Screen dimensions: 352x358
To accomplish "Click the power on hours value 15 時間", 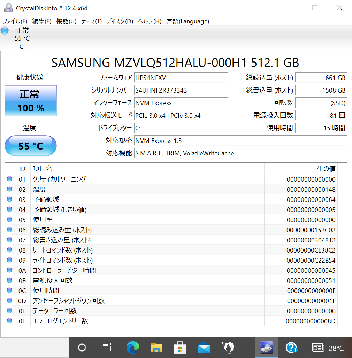I will click(x=321, y=128).
